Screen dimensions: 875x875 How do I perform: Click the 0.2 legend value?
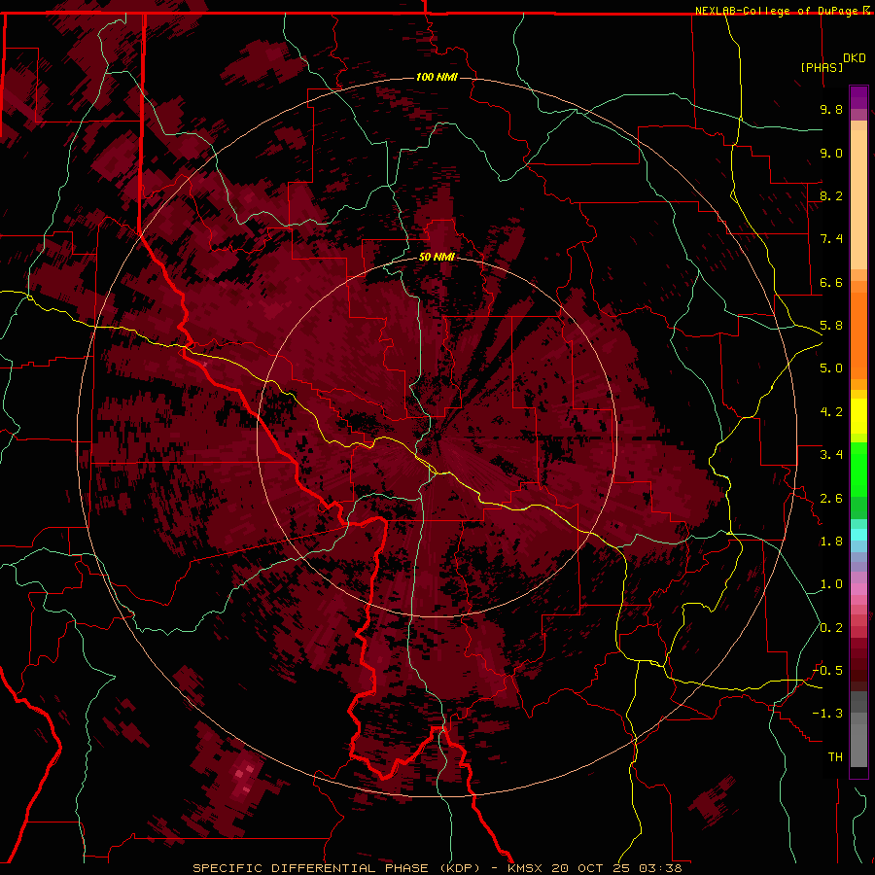coord(831,628)
